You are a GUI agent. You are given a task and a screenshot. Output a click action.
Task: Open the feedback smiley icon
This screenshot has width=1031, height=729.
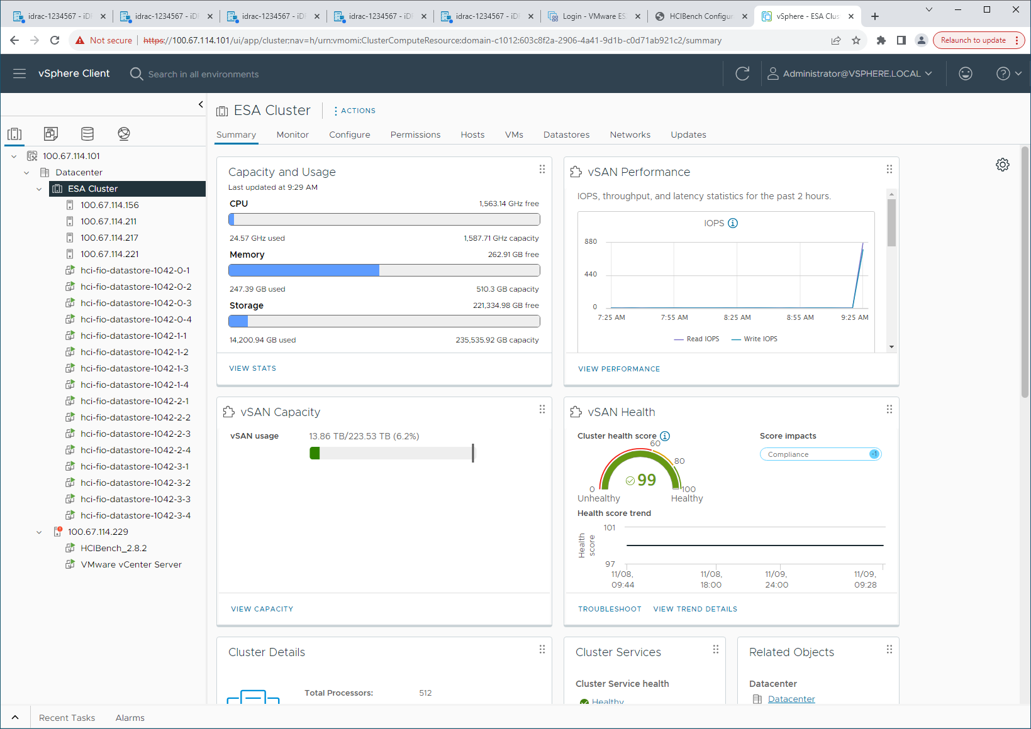[966, 74]
